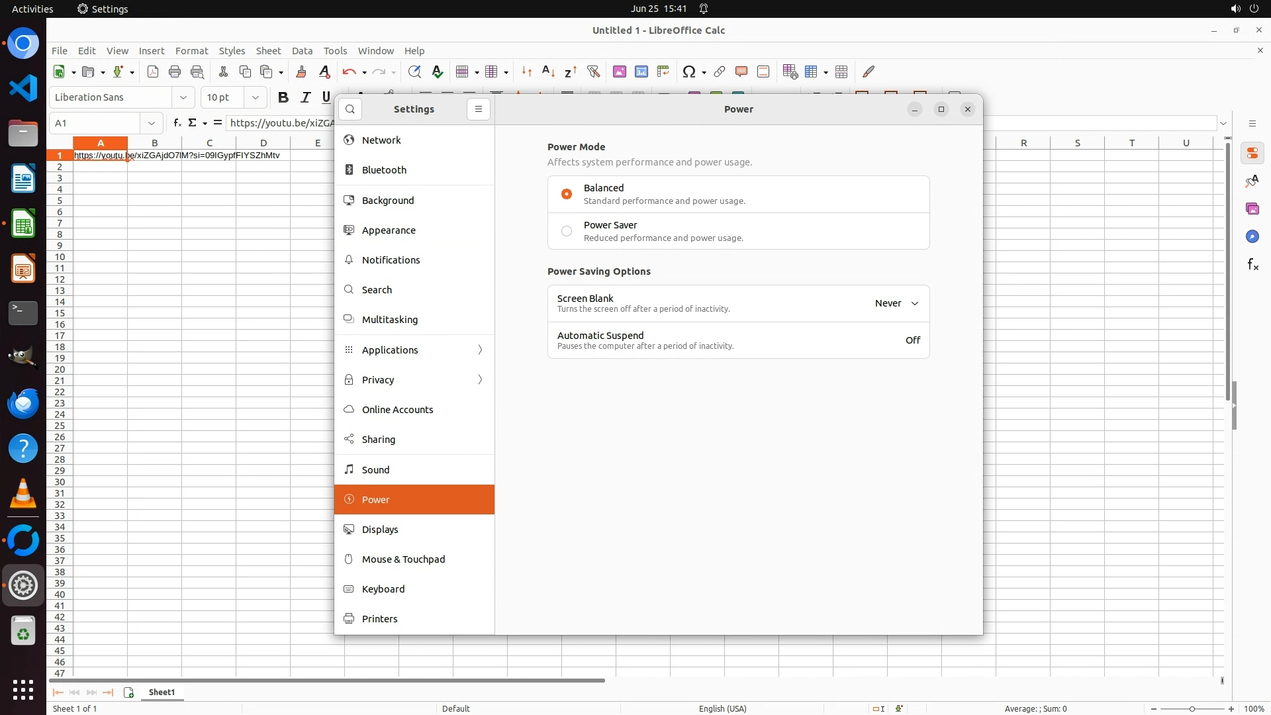Select the Balanced power mode
Viewport: 1271px width, 715px height.
click(567, 194)
